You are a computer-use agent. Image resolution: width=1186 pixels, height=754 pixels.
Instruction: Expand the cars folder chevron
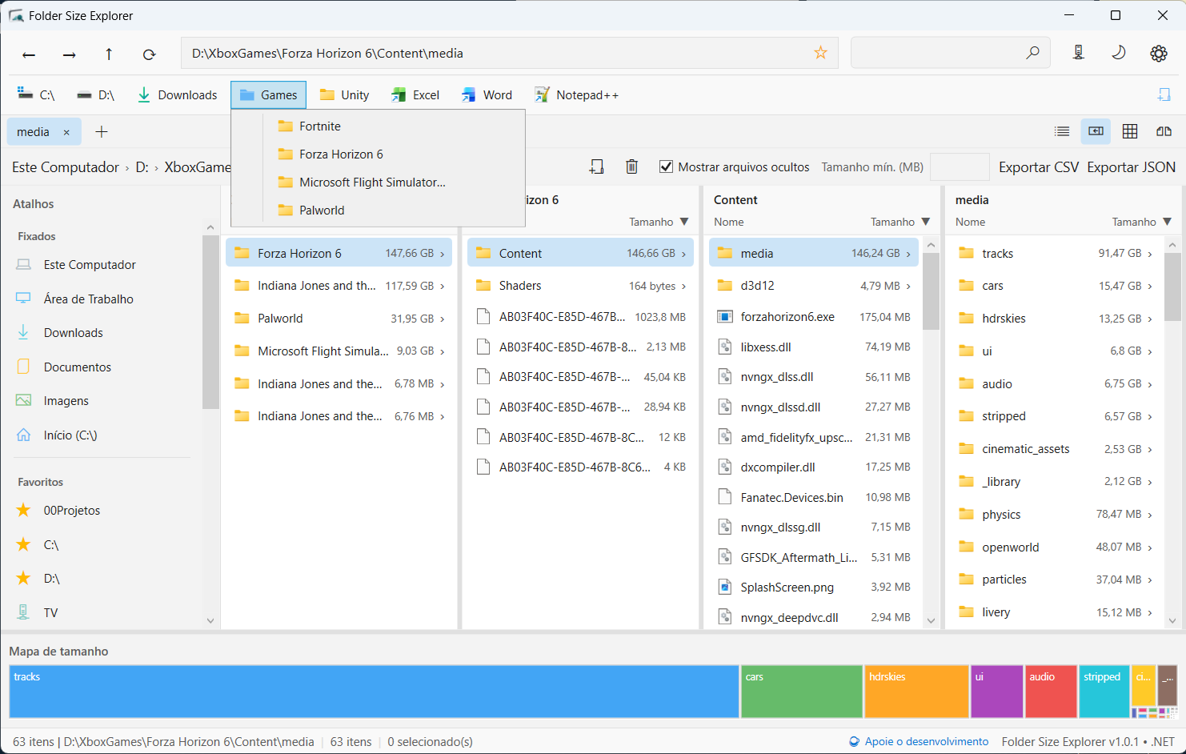click(x=1150, y=287)
